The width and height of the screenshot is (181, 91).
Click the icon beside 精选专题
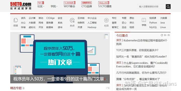pyautogui.click(x=24, y=88)
